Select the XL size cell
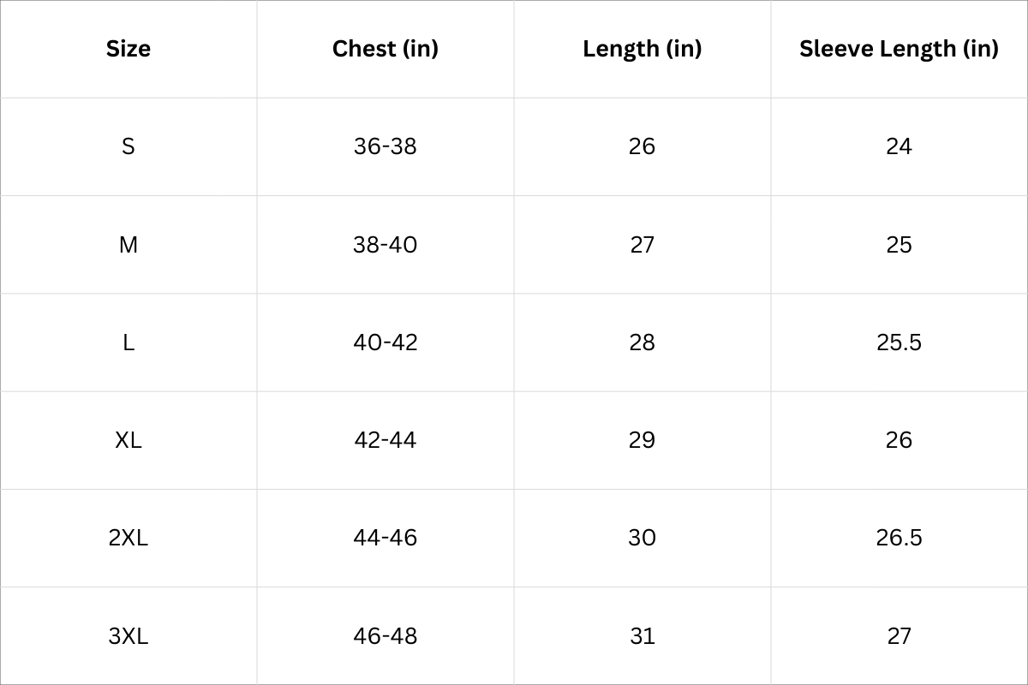 [x=128, y=440]
